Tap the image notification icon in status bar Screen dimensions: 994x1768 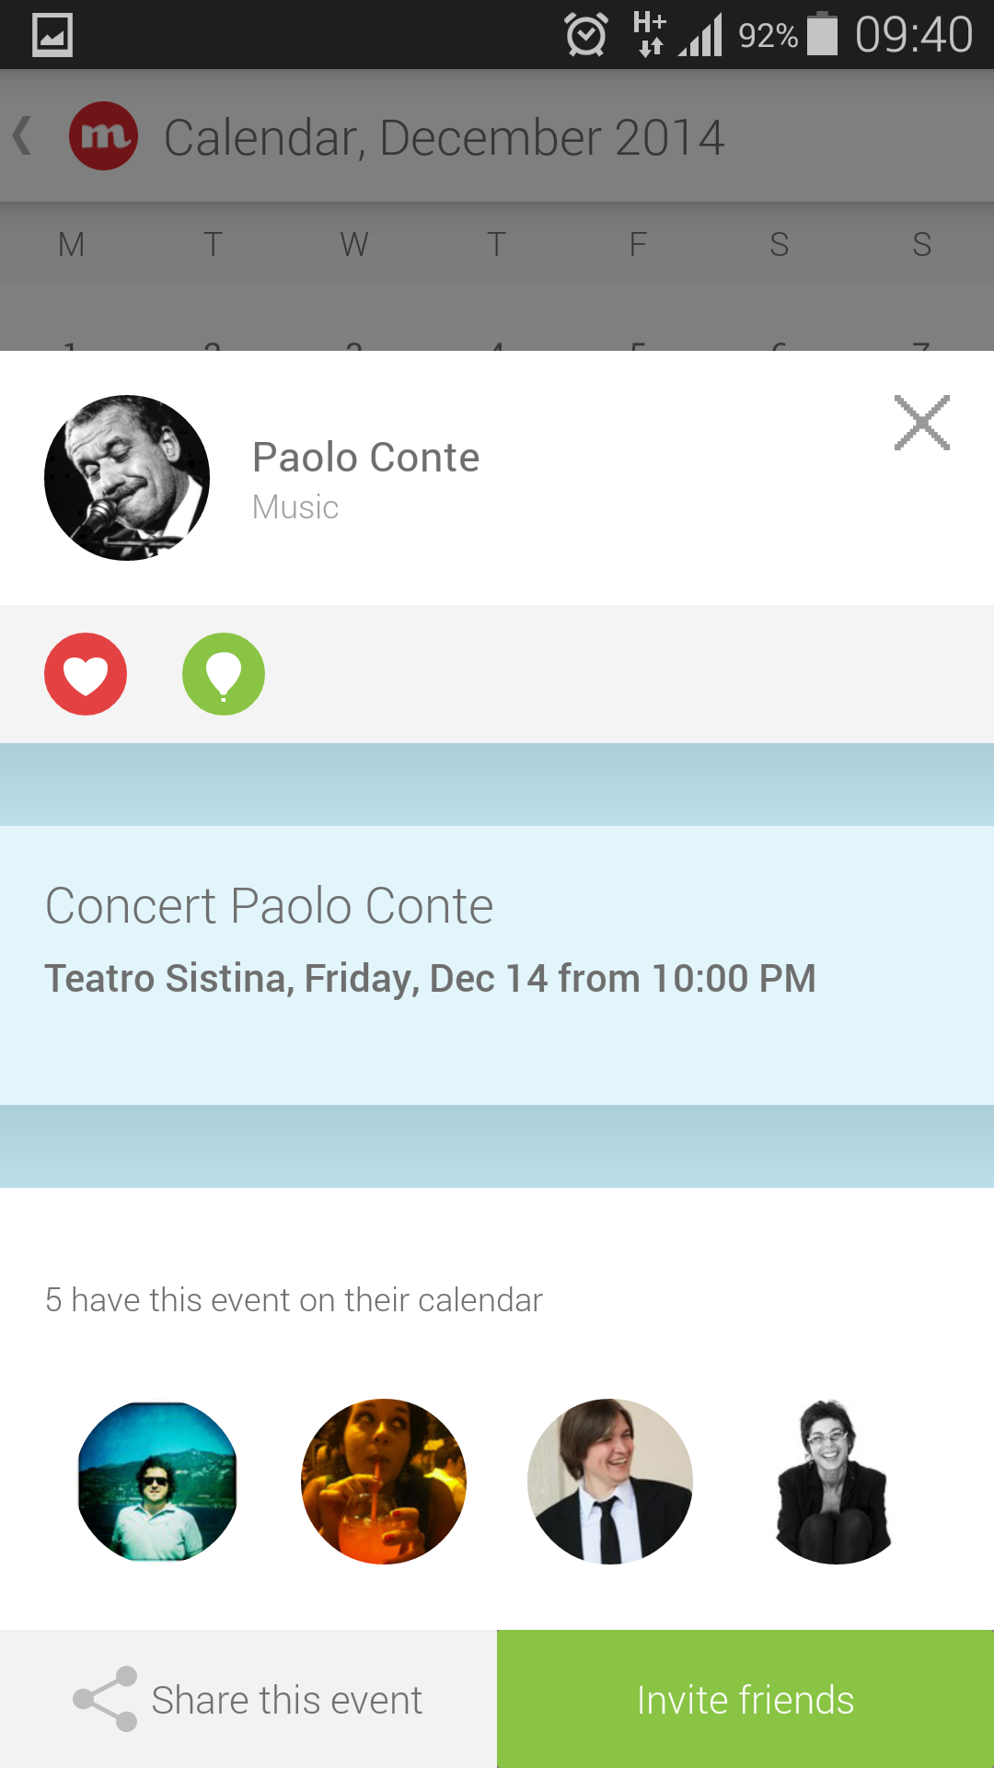[x=52, y=36]
